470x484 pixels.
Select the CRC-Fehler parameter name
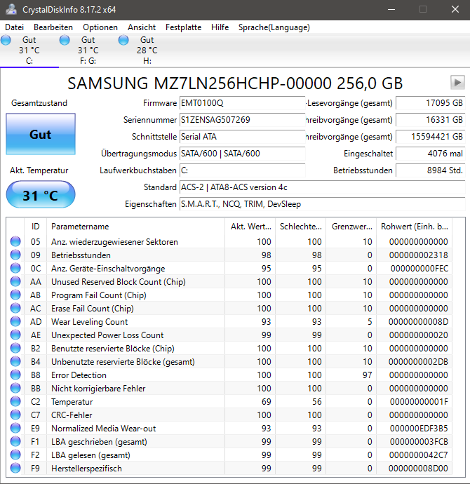coord(72,415)
